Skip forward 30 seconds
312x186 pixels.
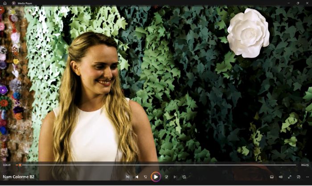[166, 177]
